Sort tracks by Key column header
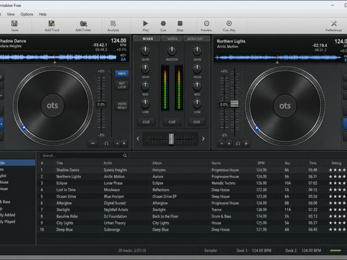The height and width of the screenshot is (260, 347). (287, 163)
